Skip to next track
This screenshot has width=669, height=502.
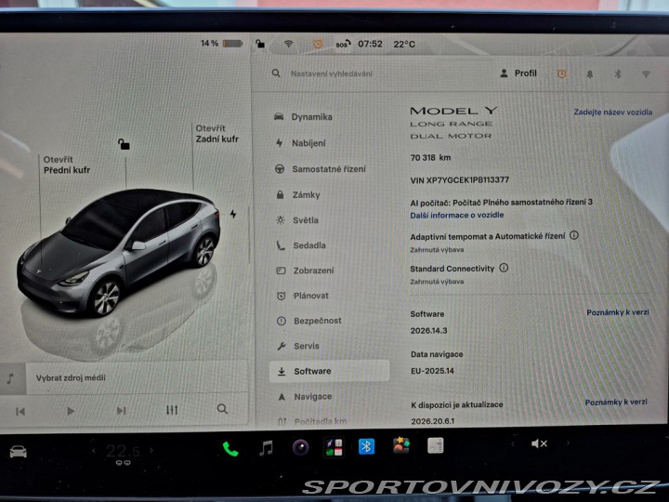121,411
